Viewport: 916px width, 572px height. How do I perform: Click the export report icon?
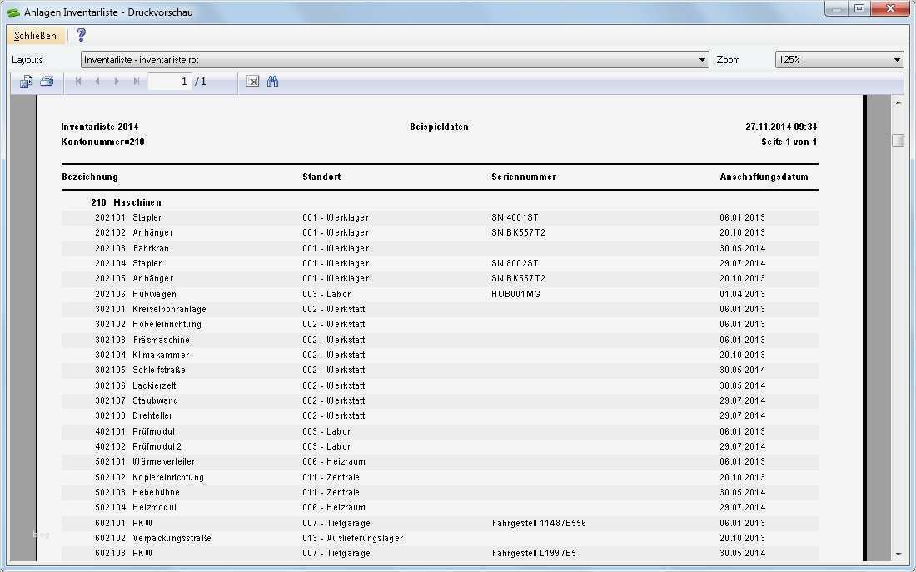click(x=27, y=82)
